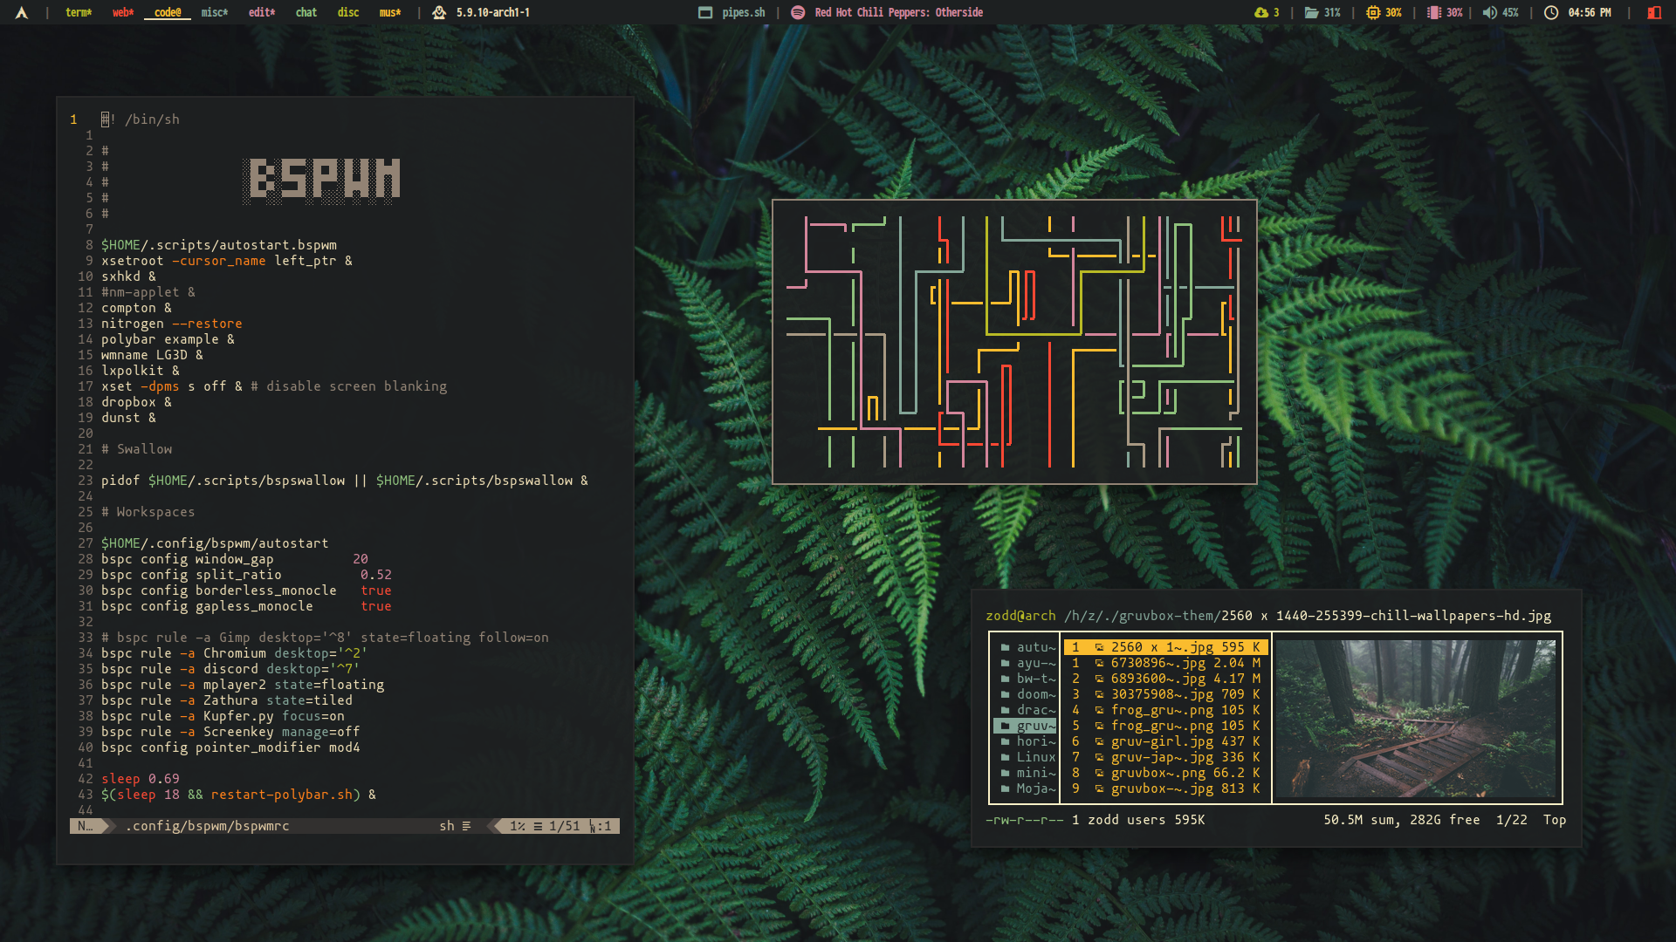Switch to the term workspace
The image size is (1676, 942).
coord(79,12)
